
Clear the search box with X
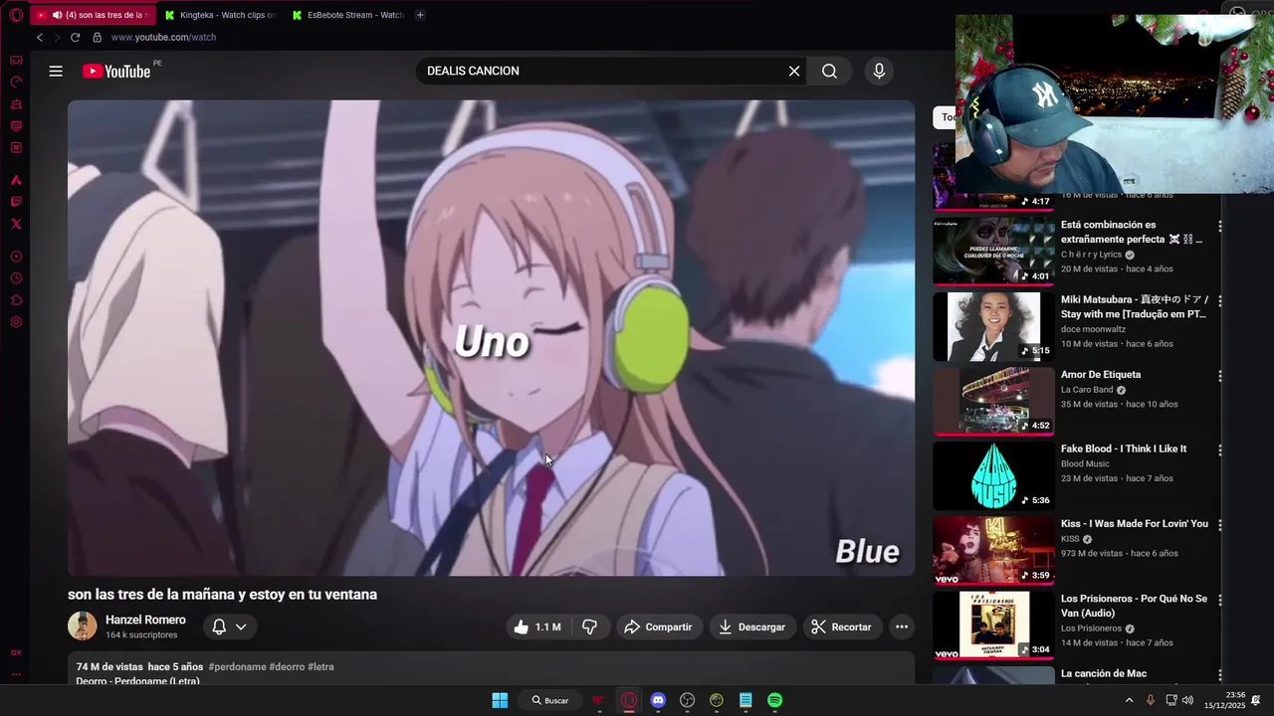click(x=794, y=71)
